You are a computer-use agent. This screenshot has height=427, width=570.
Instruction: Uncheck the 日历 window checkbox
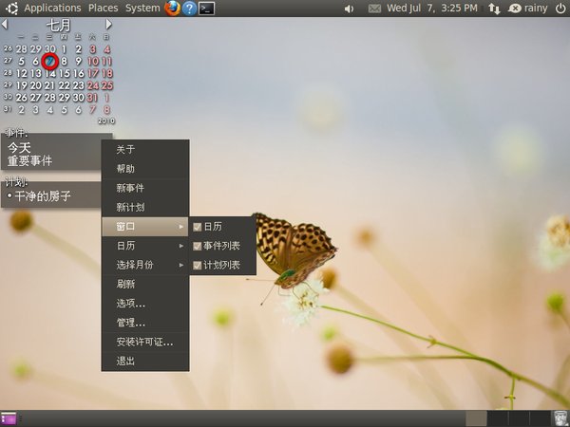pos(197,227)
